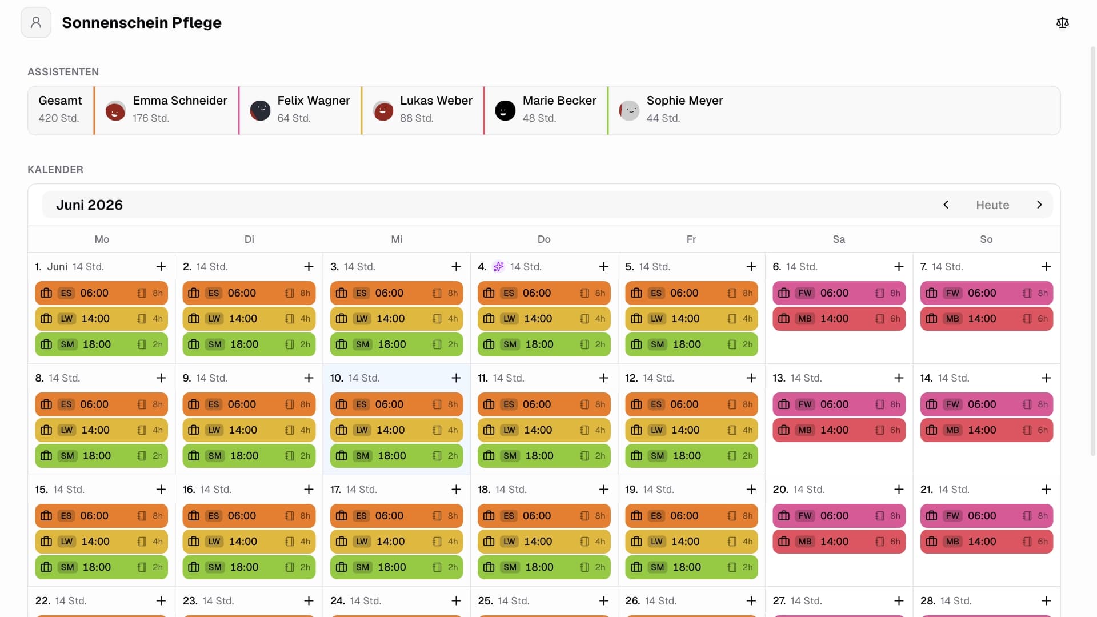Click the '28.' date label
The image size is (1097, 617).
(x=928, y=601)
